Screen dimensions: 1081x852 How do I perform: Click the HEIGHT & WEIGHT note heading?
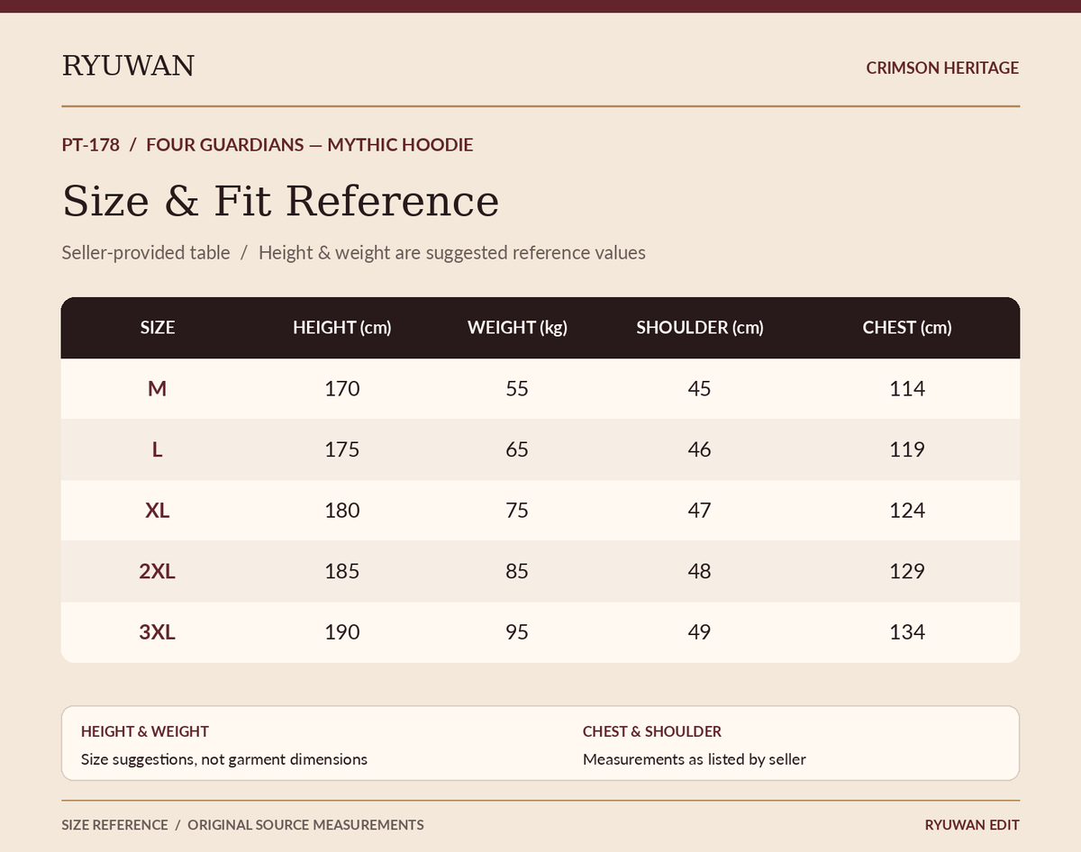click(x=145, y=732)
